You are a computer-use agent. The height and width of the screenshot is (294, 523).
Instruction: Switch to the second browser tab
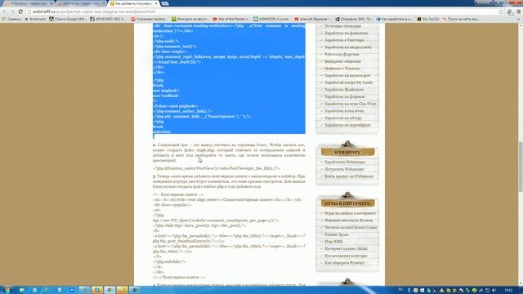click(x=82, y=3)
